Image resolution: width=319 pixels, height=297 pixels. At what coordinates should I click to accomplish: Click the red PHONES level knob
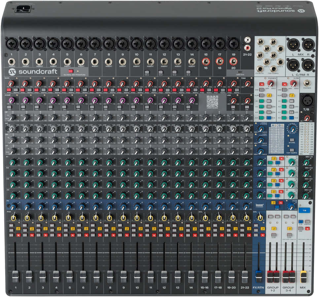tap(270, 83)
